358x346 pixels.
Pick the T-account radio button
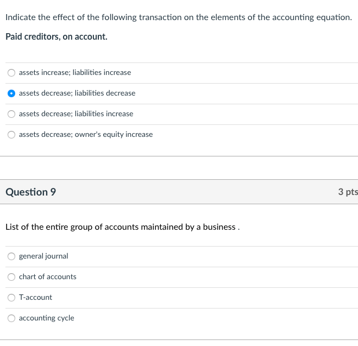coord(11,298)
